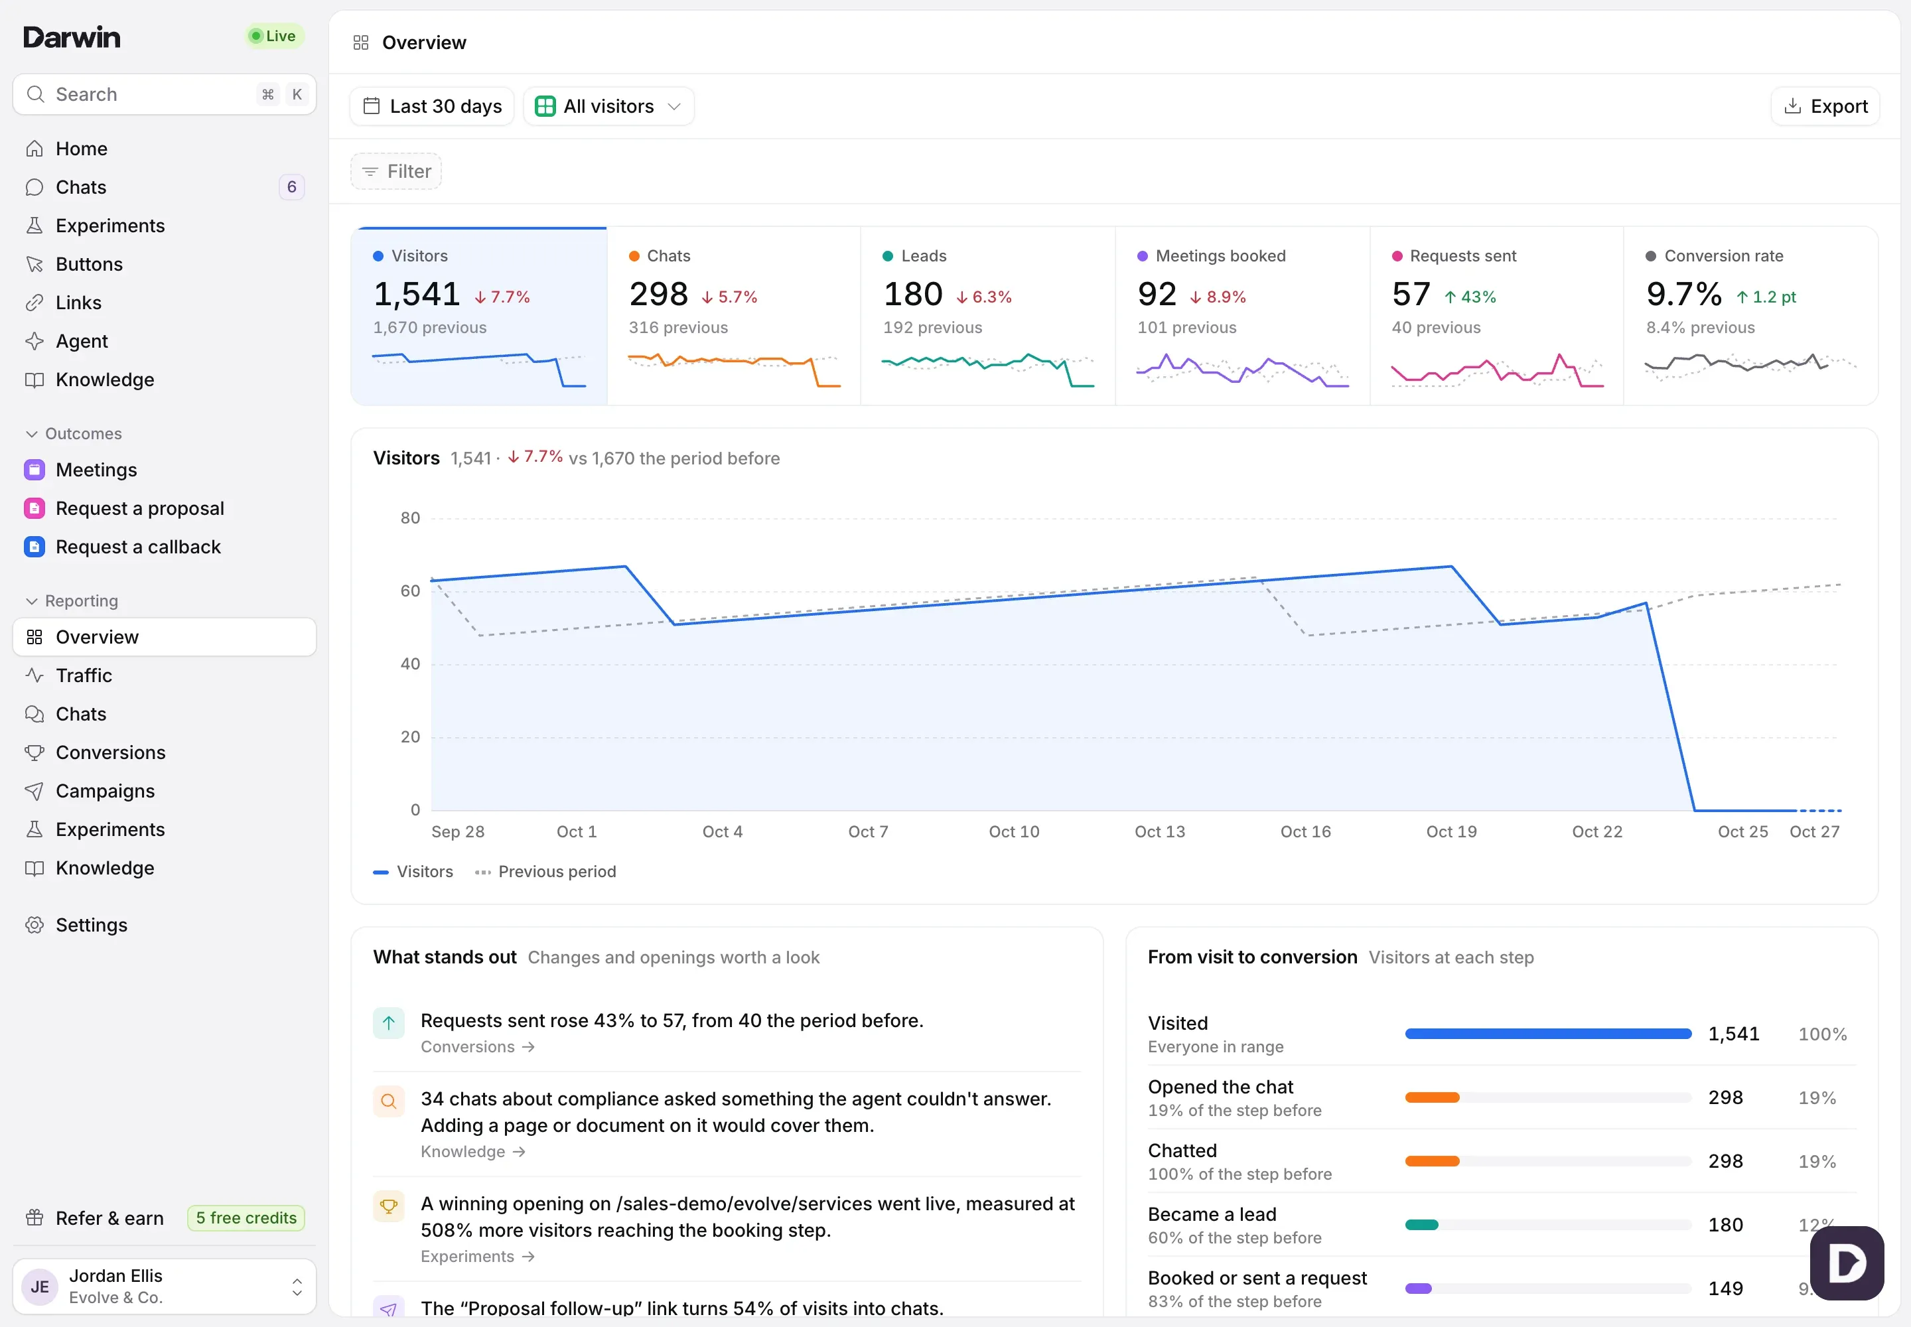The width and height of the screenshot is (1911, 1327).
Task: Open Home from the sidebar
Action: [x=164, y=149]
